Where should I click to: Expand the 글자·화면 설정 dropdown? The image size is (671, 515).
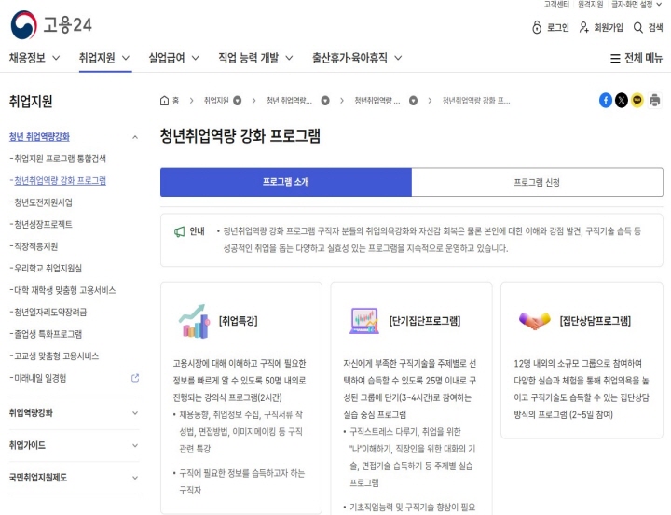[x=637, y=5]
